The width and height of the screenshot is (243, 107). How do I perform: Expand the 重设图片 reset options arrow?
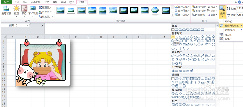coord(53,16)
